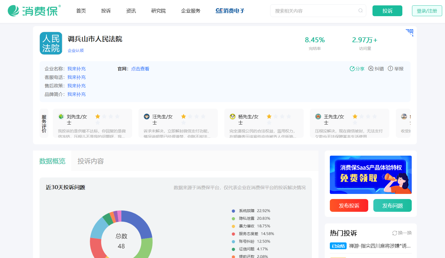Click 我来补充 next to 售后政策
Image resolution: width=445 pixels, height=258 pixels.
pos(76,86)
